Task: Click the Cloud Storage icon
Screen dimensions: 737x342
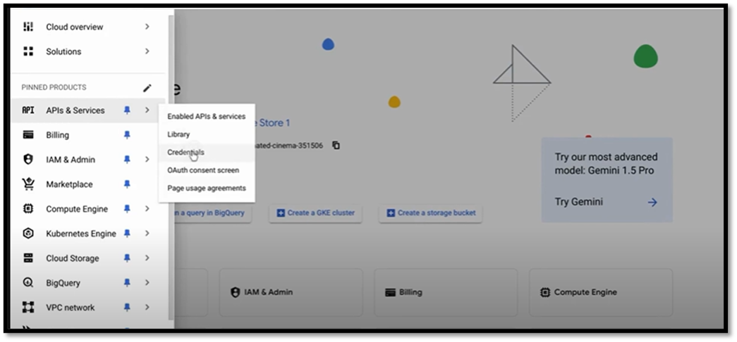Action: [x=28, y=258]
